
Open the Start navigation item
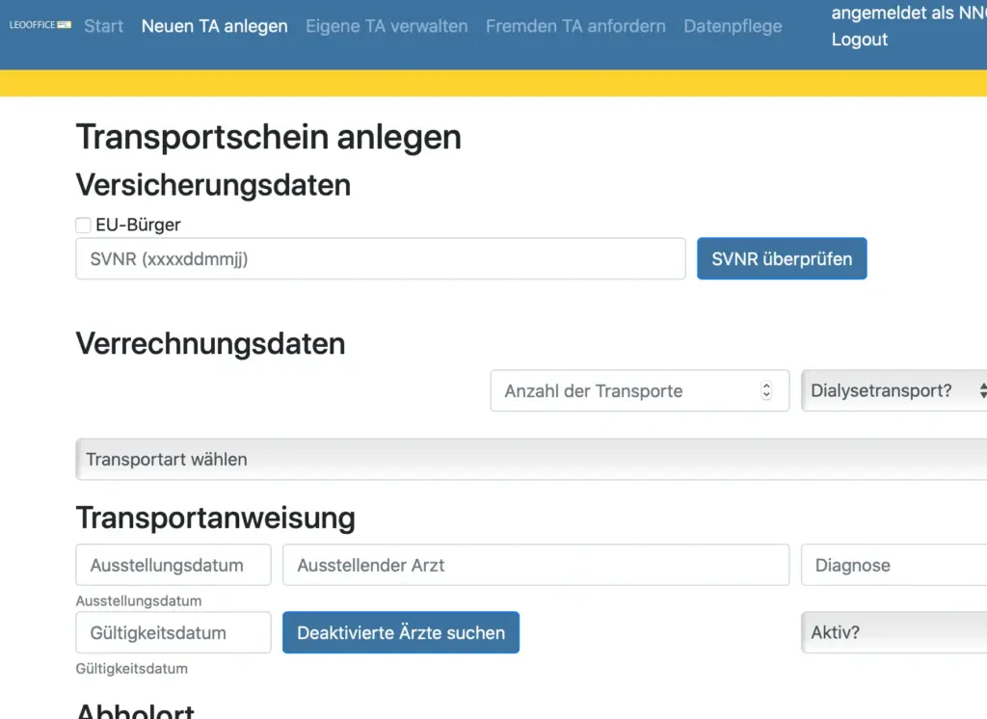[x=103, y=26]
